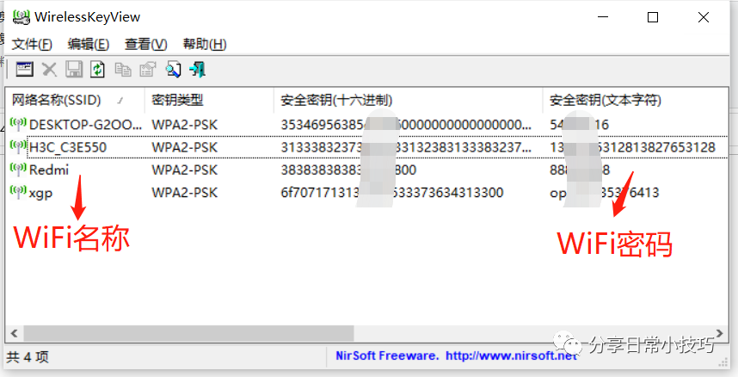Screen dimensions: 738x377
Task: Click the Delete selected items icon
Action: pyautogui.click(x=49, y=69)
